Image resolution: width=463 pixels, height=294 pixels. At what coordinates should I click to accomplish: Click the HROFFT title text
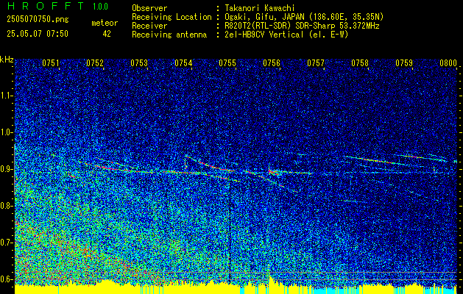(46, 6)
